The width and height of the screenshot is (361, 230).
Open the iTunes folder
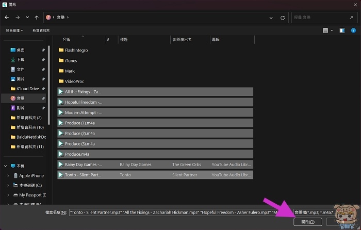point(71,60)
